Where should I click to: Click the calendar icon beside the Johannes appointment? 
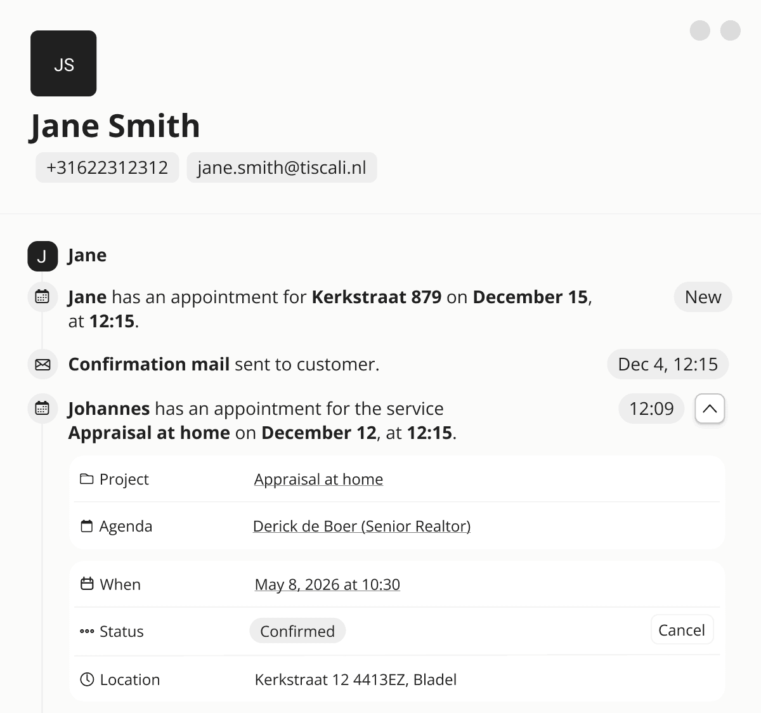(x=42, y=409)
